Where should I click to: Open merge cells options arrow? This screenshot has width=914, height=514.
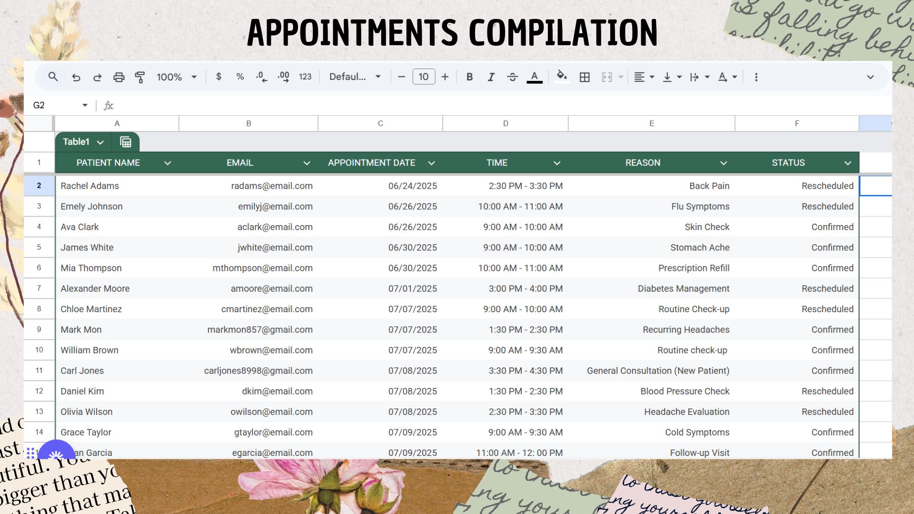[x=621, y=77]
